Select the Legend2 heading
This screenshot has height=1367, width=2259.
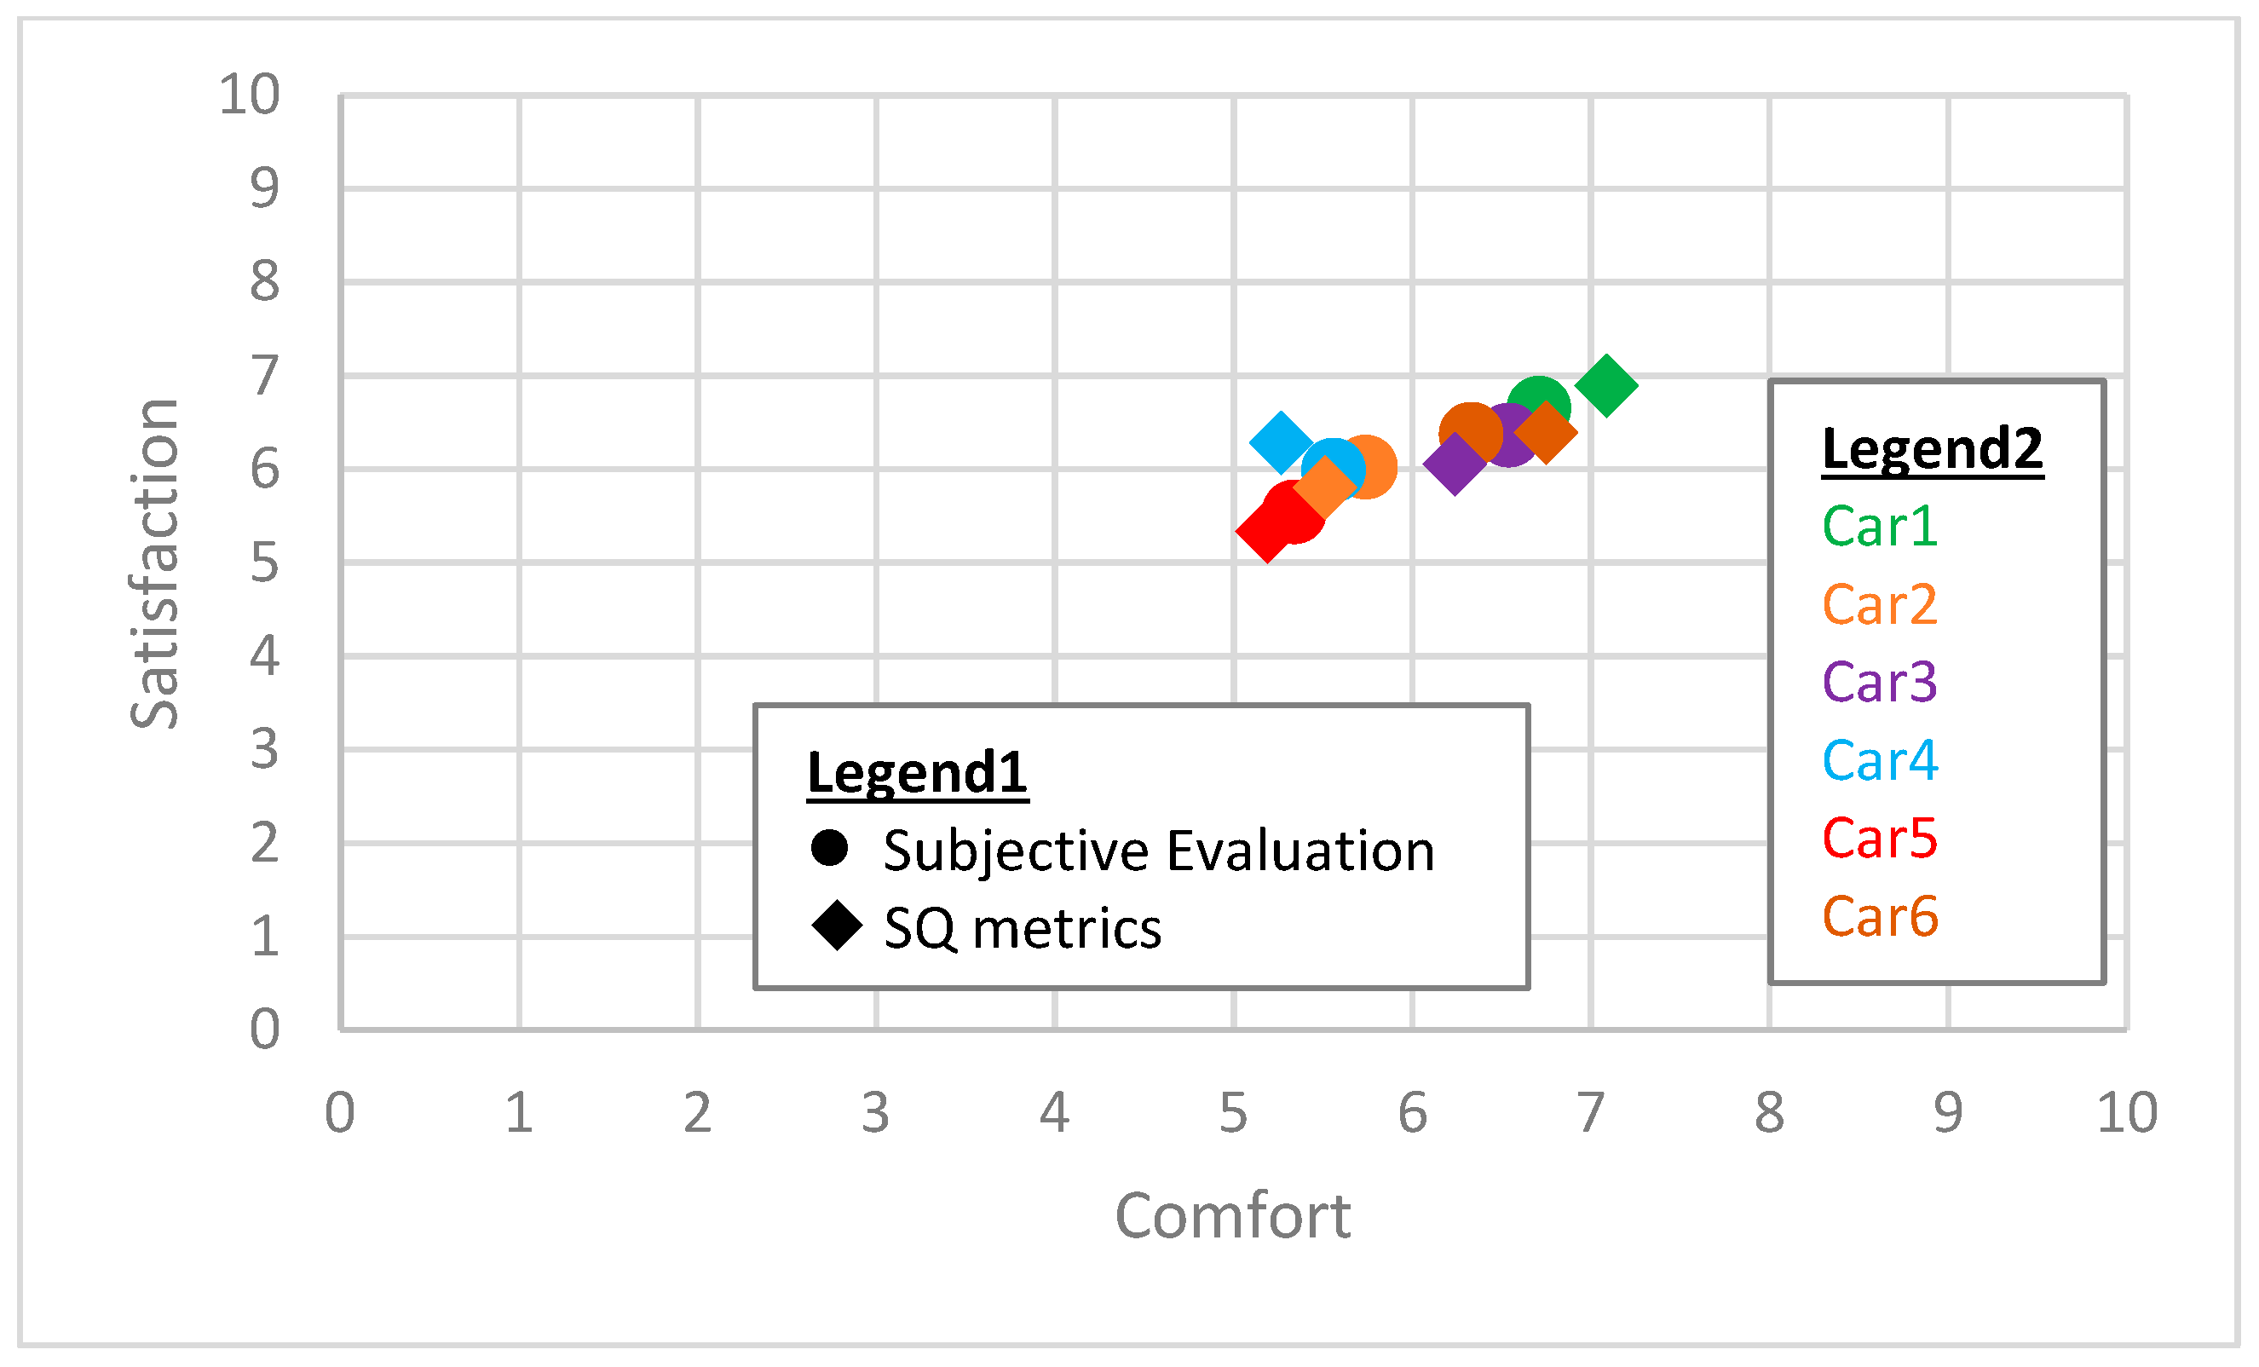pos(1933,448)
